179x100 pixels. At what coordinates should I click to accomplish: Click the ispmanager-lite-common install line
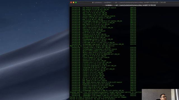pyautogui.click(x=104, y=96)
